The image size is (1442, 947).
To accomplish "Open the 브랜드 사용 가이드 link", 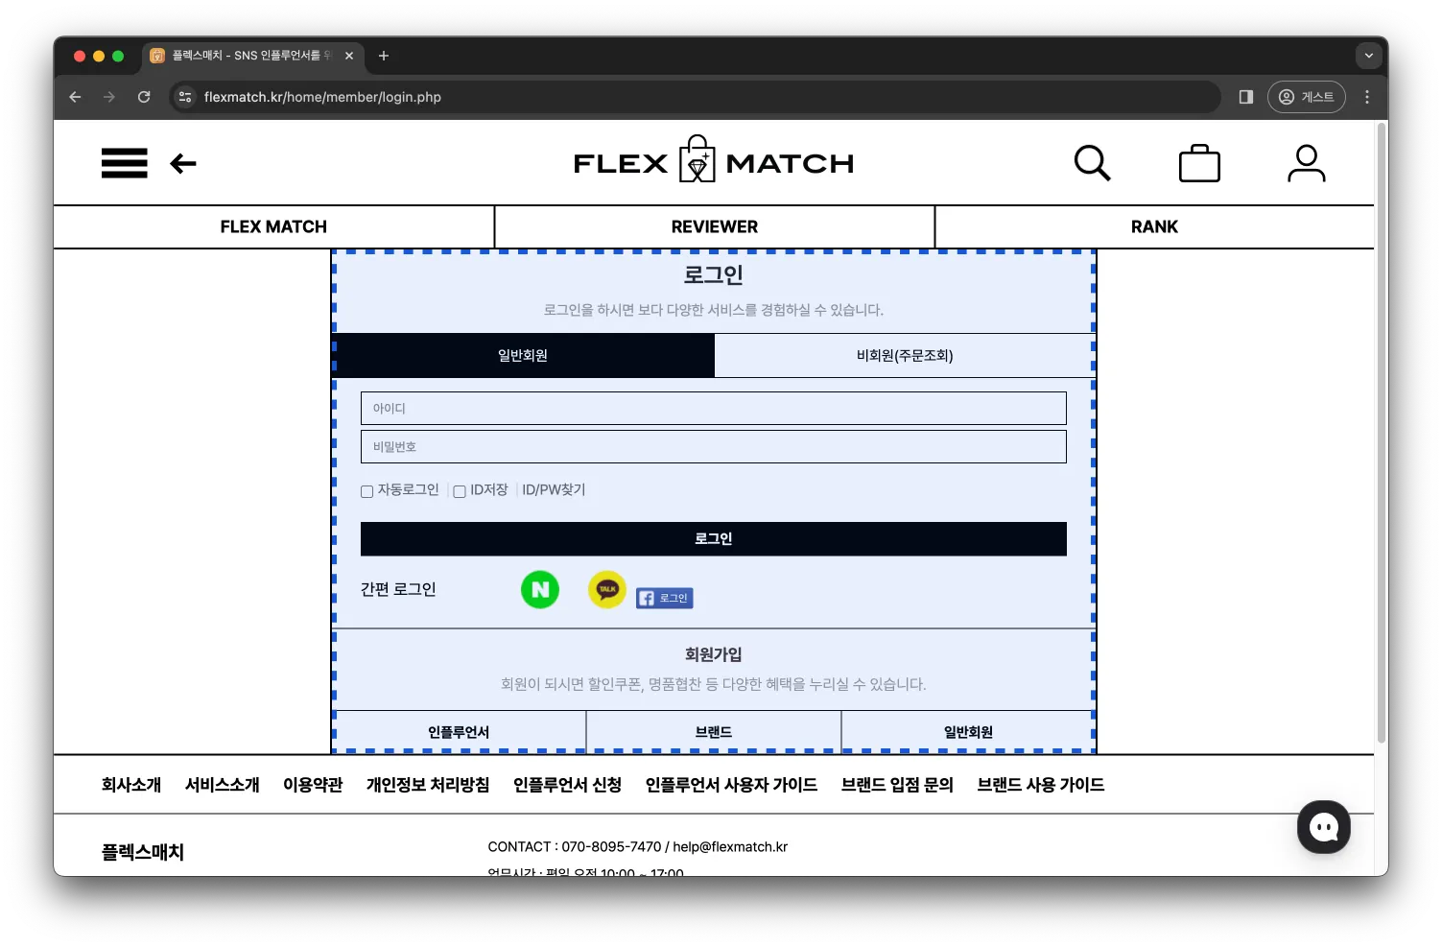I will coord(1041,785).
